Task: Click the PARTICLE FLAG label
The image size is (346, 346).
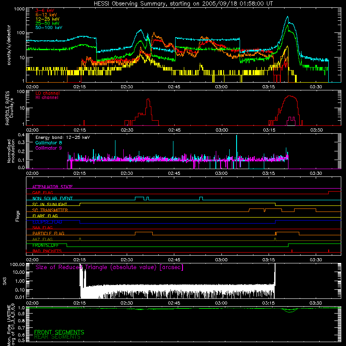Action: coord(48,233)
